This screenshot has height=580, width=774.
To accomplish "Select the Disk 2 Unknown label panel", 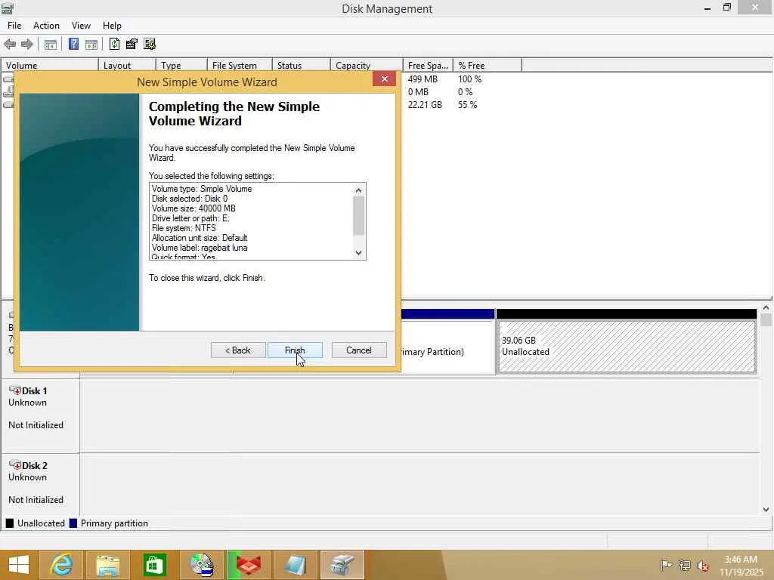I will coord(40,484).
